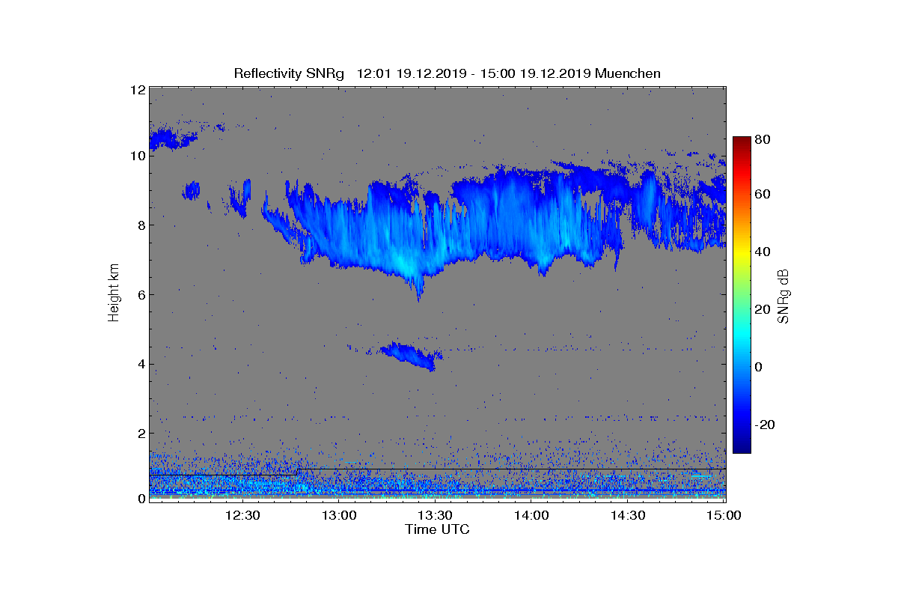
Task: Click the 14:30 time tick label
Action: pos(628,515)
